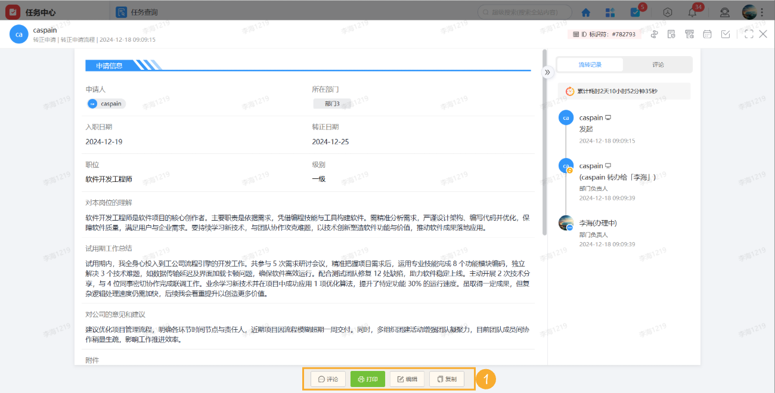Open the tasks icon with the 5 badge
Image resolution: width=775 pixels, height=393 pixels.
[635, 12]
